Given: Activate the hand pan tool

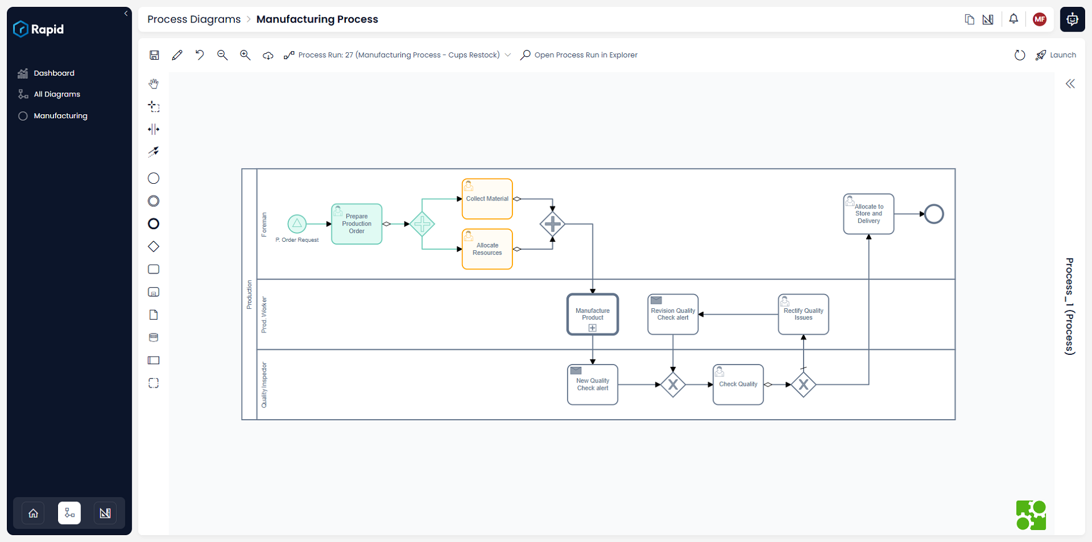Looking at the screenshot, I should 153,84.
